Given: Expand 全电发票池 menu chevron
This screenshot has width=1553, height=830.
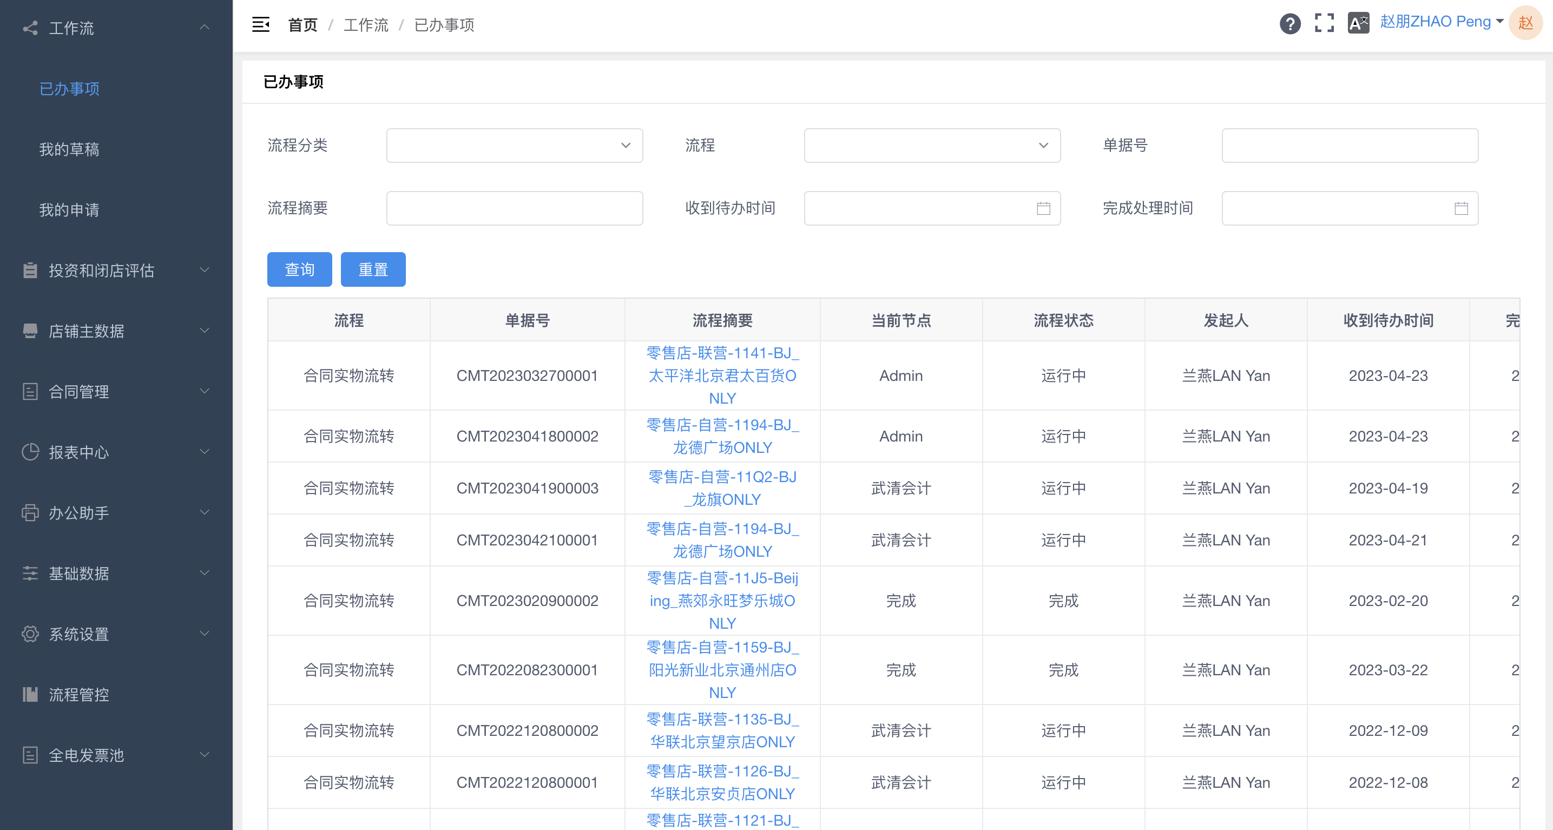Looking at the screenshot, I should tap(205, 755).
